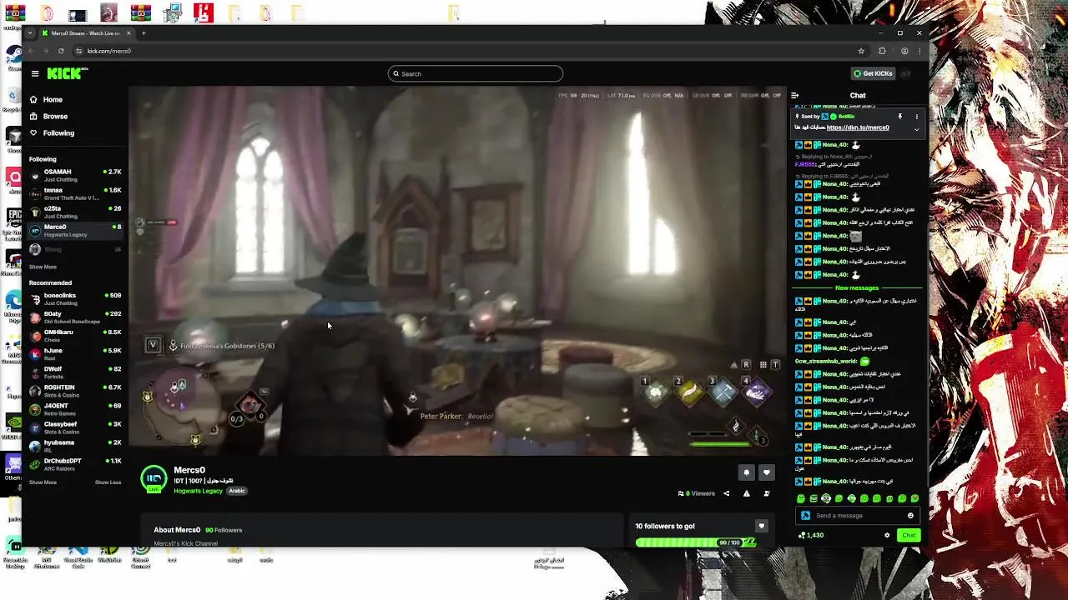Click the Mercs0 channel name heading
This screenshot has width=1068, height=600.
(189, 470)
